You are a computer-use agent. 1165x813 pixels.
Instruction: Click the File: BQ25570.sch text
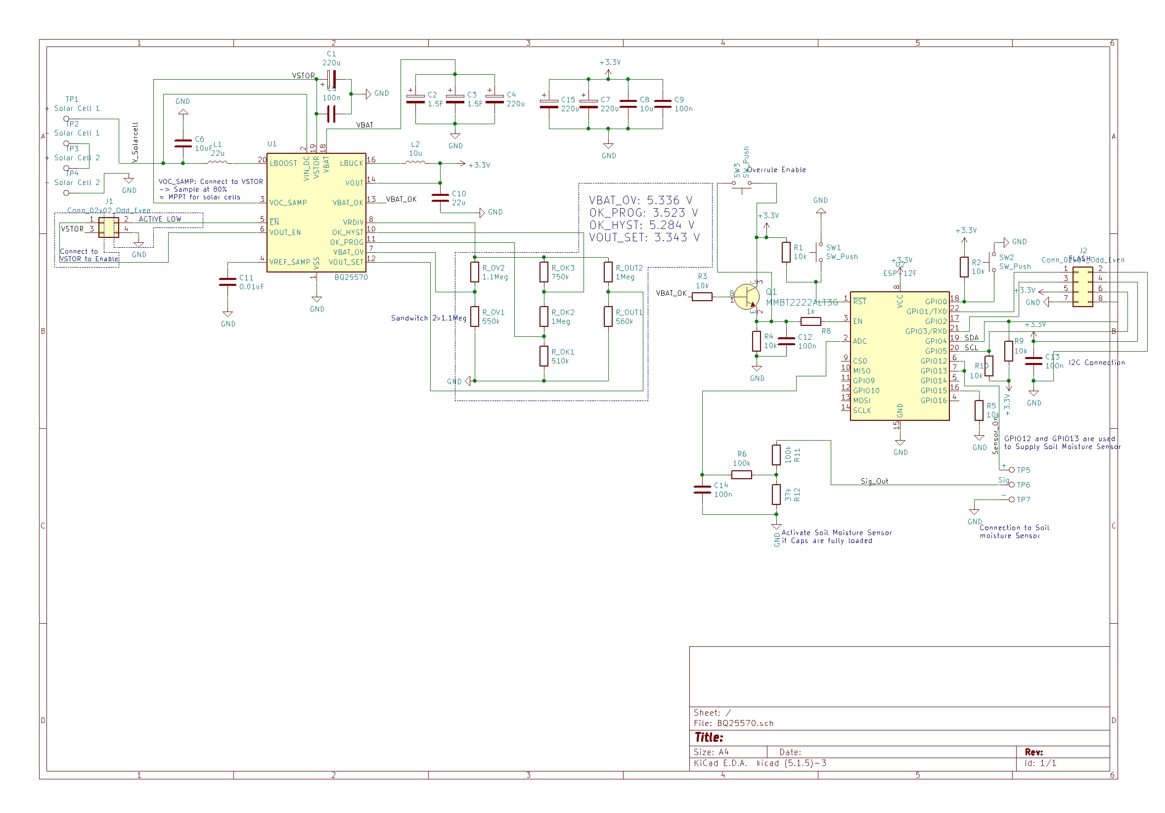click(733, 723)
